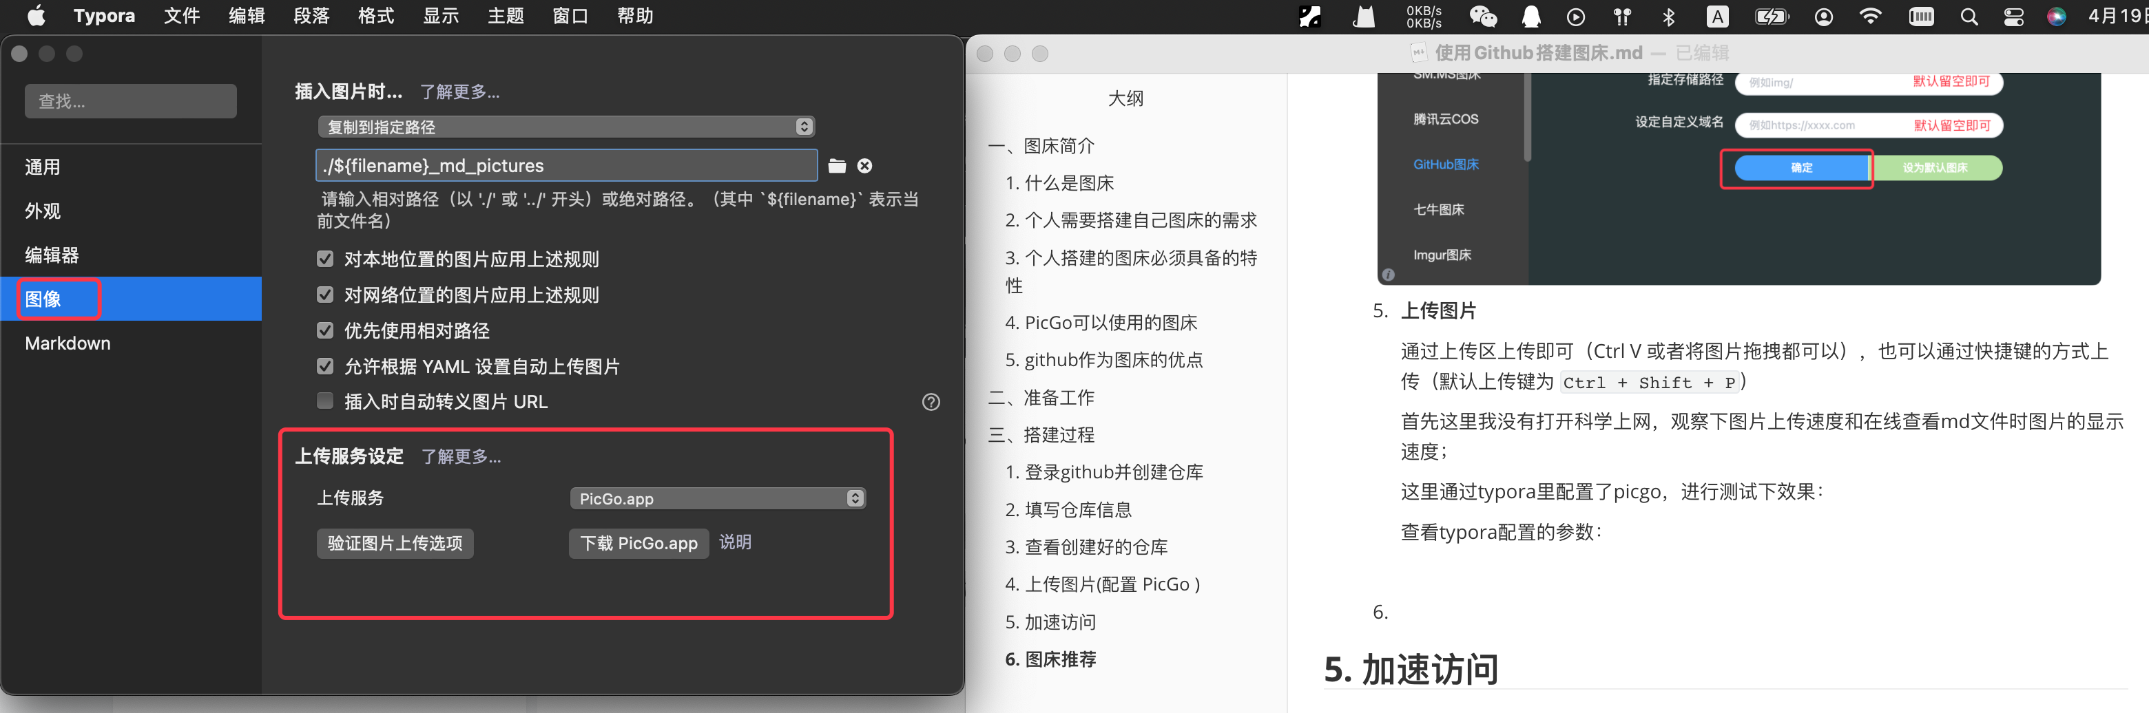Toggle '对网络位置的图片应用上述规则' checkbox
2149x713 pixels.
[325, 295]
